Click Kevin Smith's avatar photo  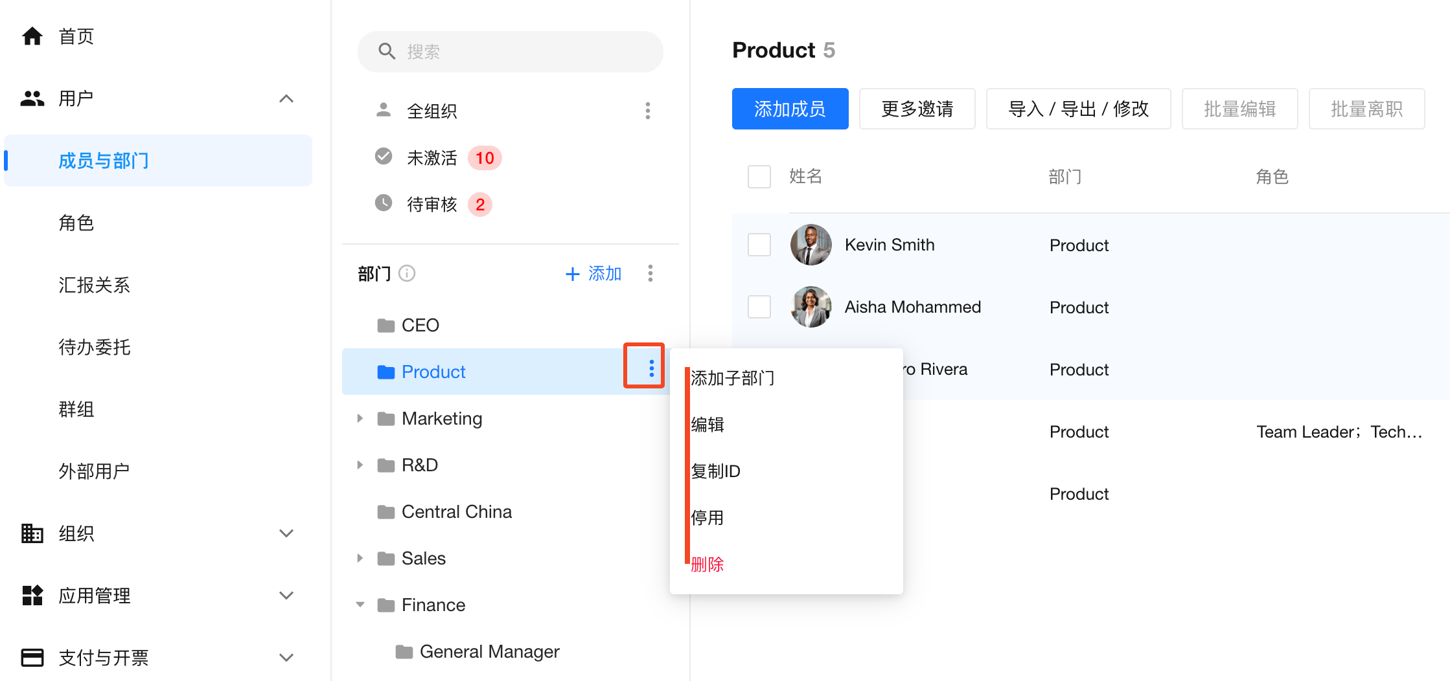(x=811, y=245)
